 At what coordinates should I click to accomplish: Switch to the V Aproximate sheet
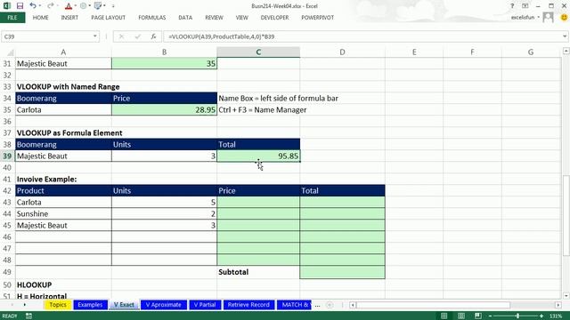[163, 305]
